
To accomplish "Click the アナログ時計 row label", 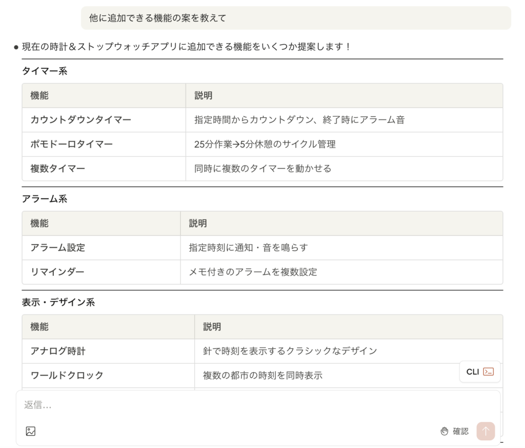I will [58, 351].
